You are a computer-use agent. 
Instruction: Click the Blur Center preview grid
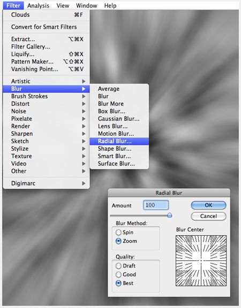201,260
